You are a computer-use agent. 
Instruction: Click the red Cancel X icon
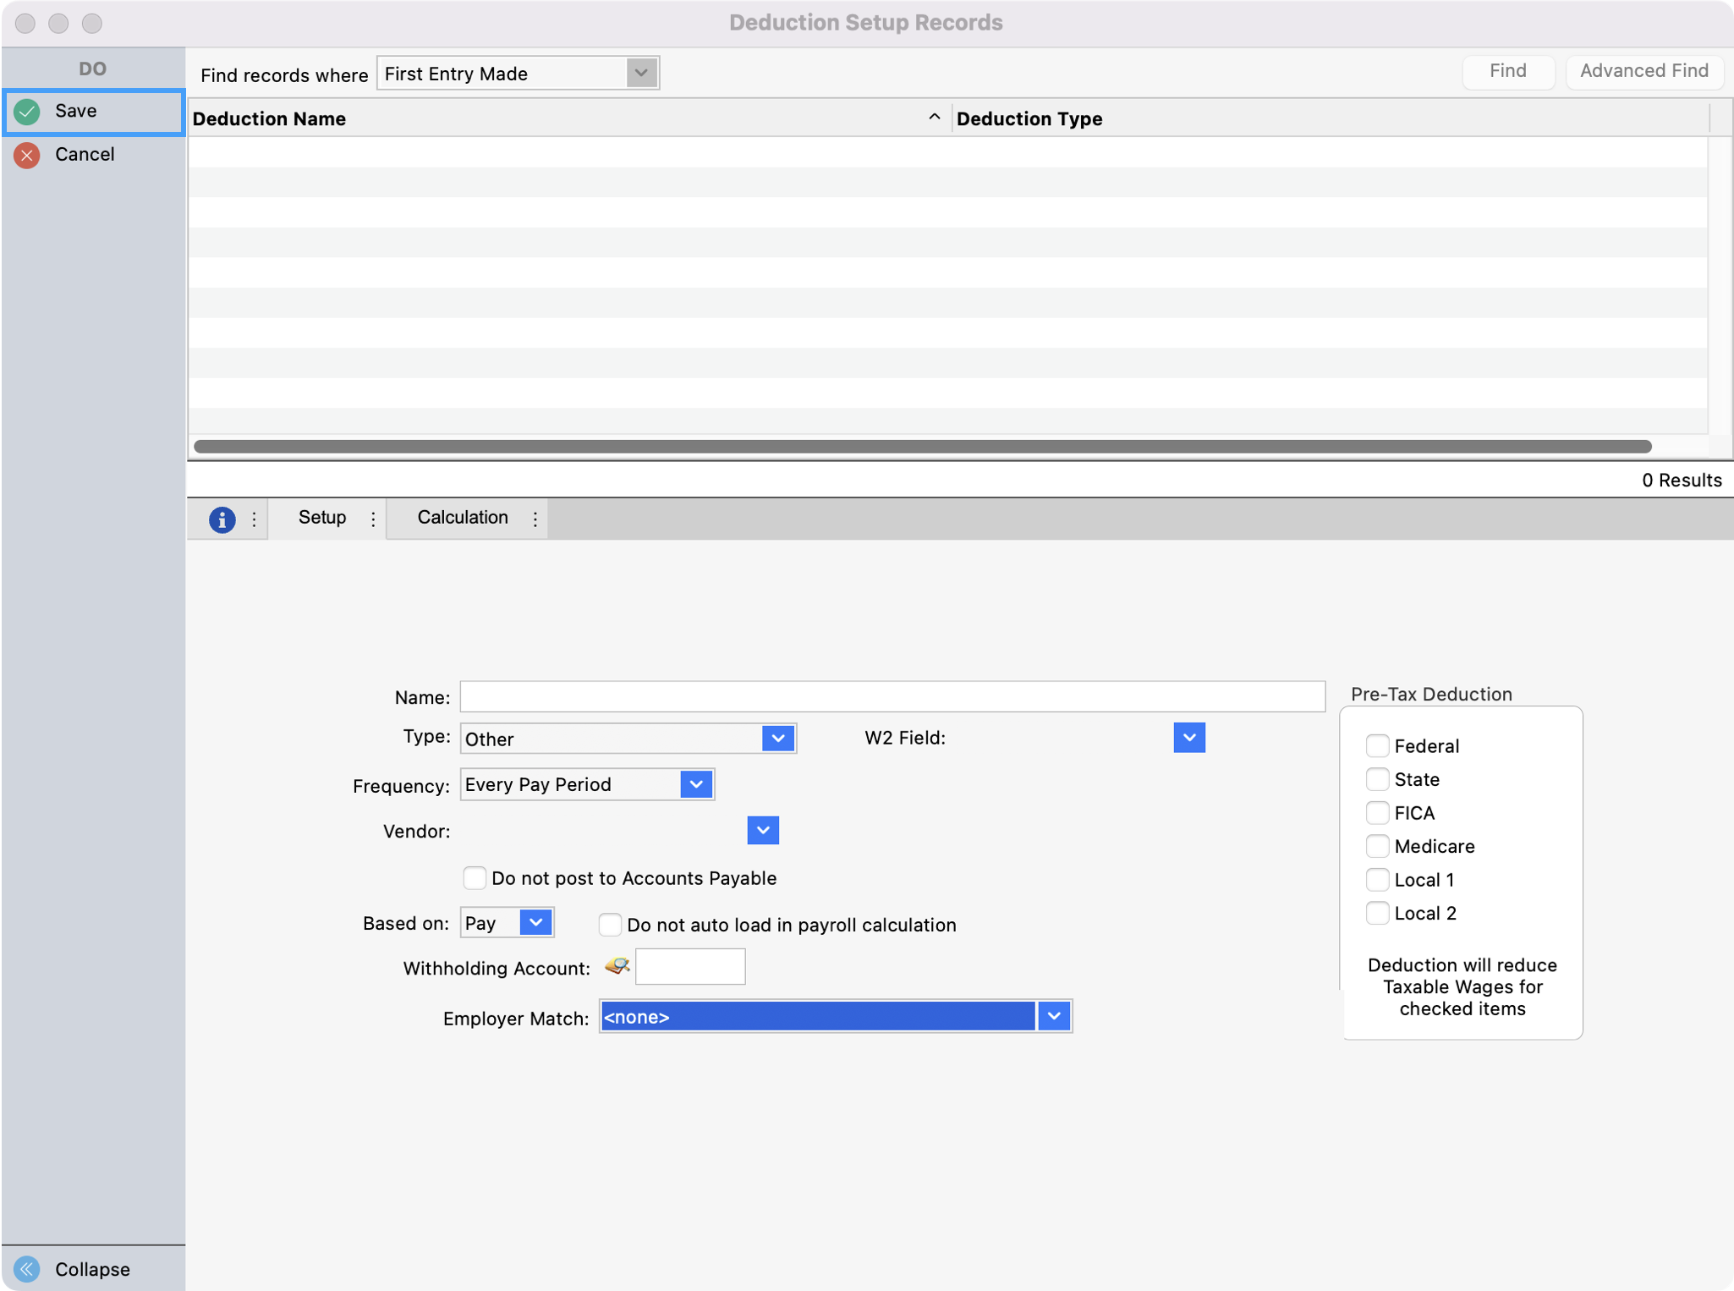[27, 155]
